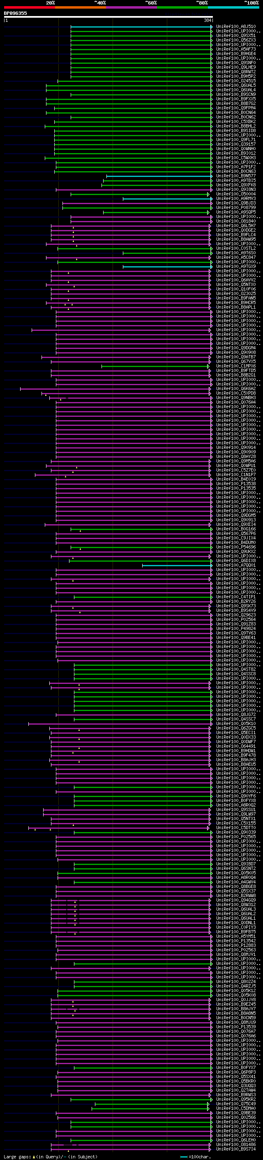This screenshot has width=263, height=1160.
Task: Click hit label UniRef100_A9T6S0
Action: coord(235,253)
